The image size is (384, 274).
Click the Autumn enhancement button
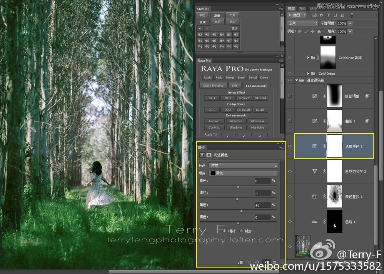pyautogui.click(x=214, y=121)
